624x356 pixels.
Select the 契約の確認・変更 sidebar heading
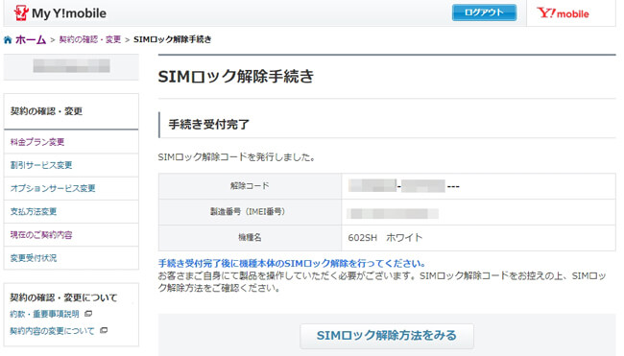click(x=47, y=111)
